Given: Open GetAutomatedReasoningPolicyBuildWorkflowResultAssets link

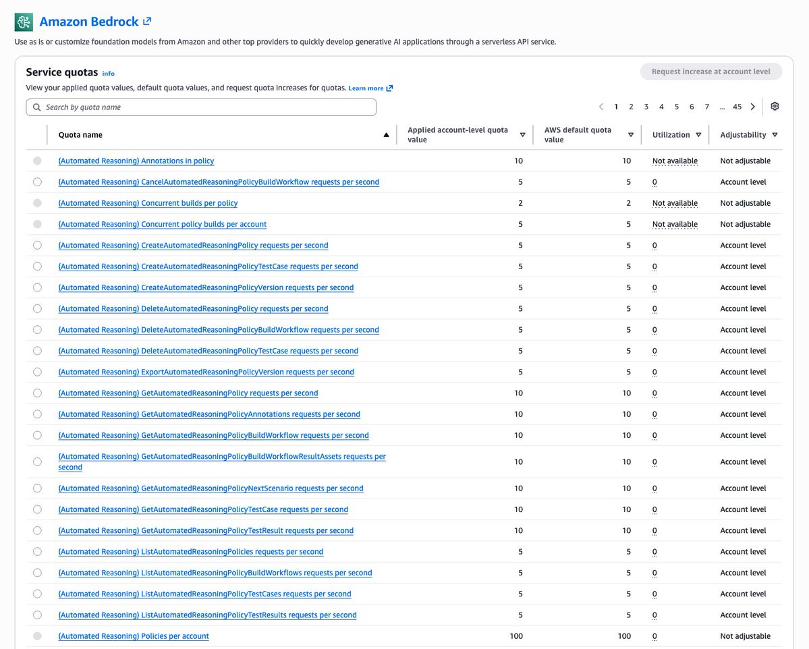Looking at the screenshot, I should click(x=222, y=461).
